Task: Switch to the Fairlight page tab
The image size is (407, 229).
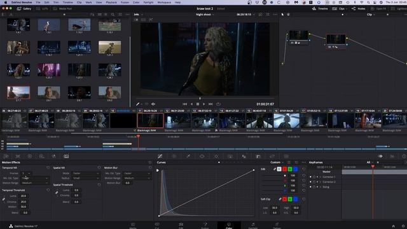Action: pyautogui.click(x=253, y=225)
